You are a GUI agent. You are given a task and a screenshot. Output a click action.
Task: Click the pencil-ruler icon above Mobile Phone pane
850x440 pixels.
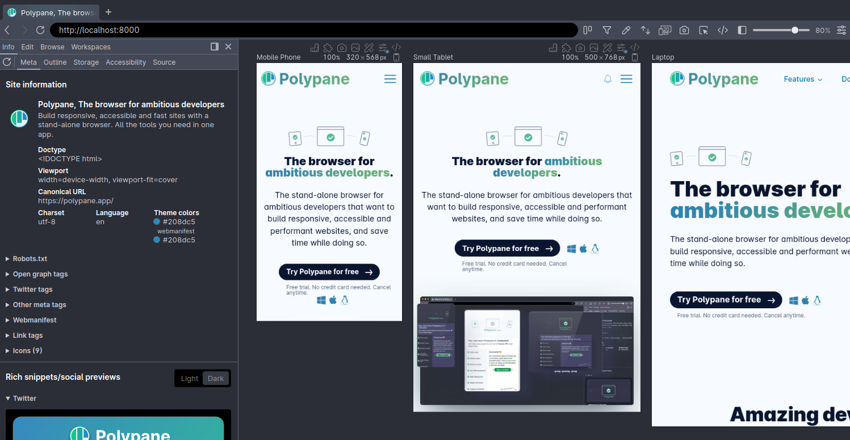tap(369, 48)
